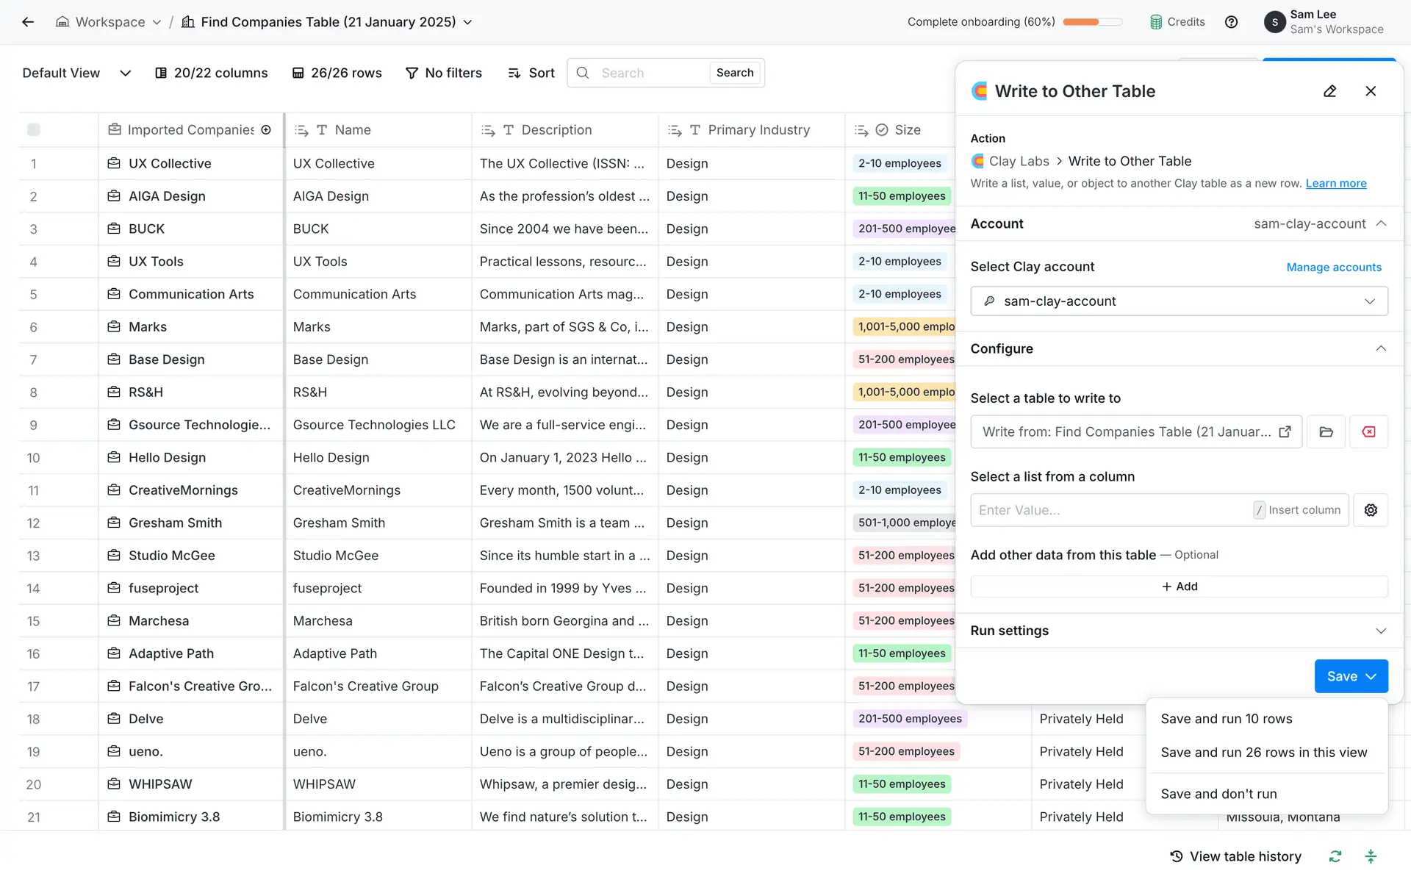The width and height of the screenshot is (1411, 882).
Task: Open the gear settings for list column
Action: tap(1371, 510)
